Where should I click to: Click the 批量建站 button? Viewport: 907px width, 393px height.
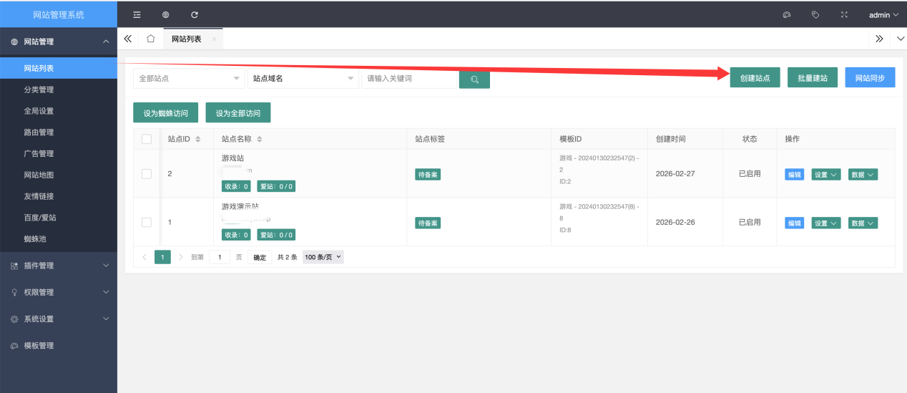[813, 78]
